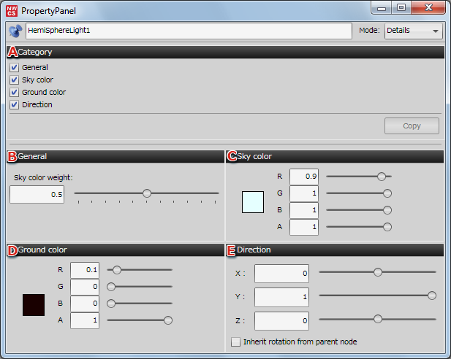Toggle the Sky color category checkbox
The height and width of the screenshot is (359, 451).
[x=15, y=80]
